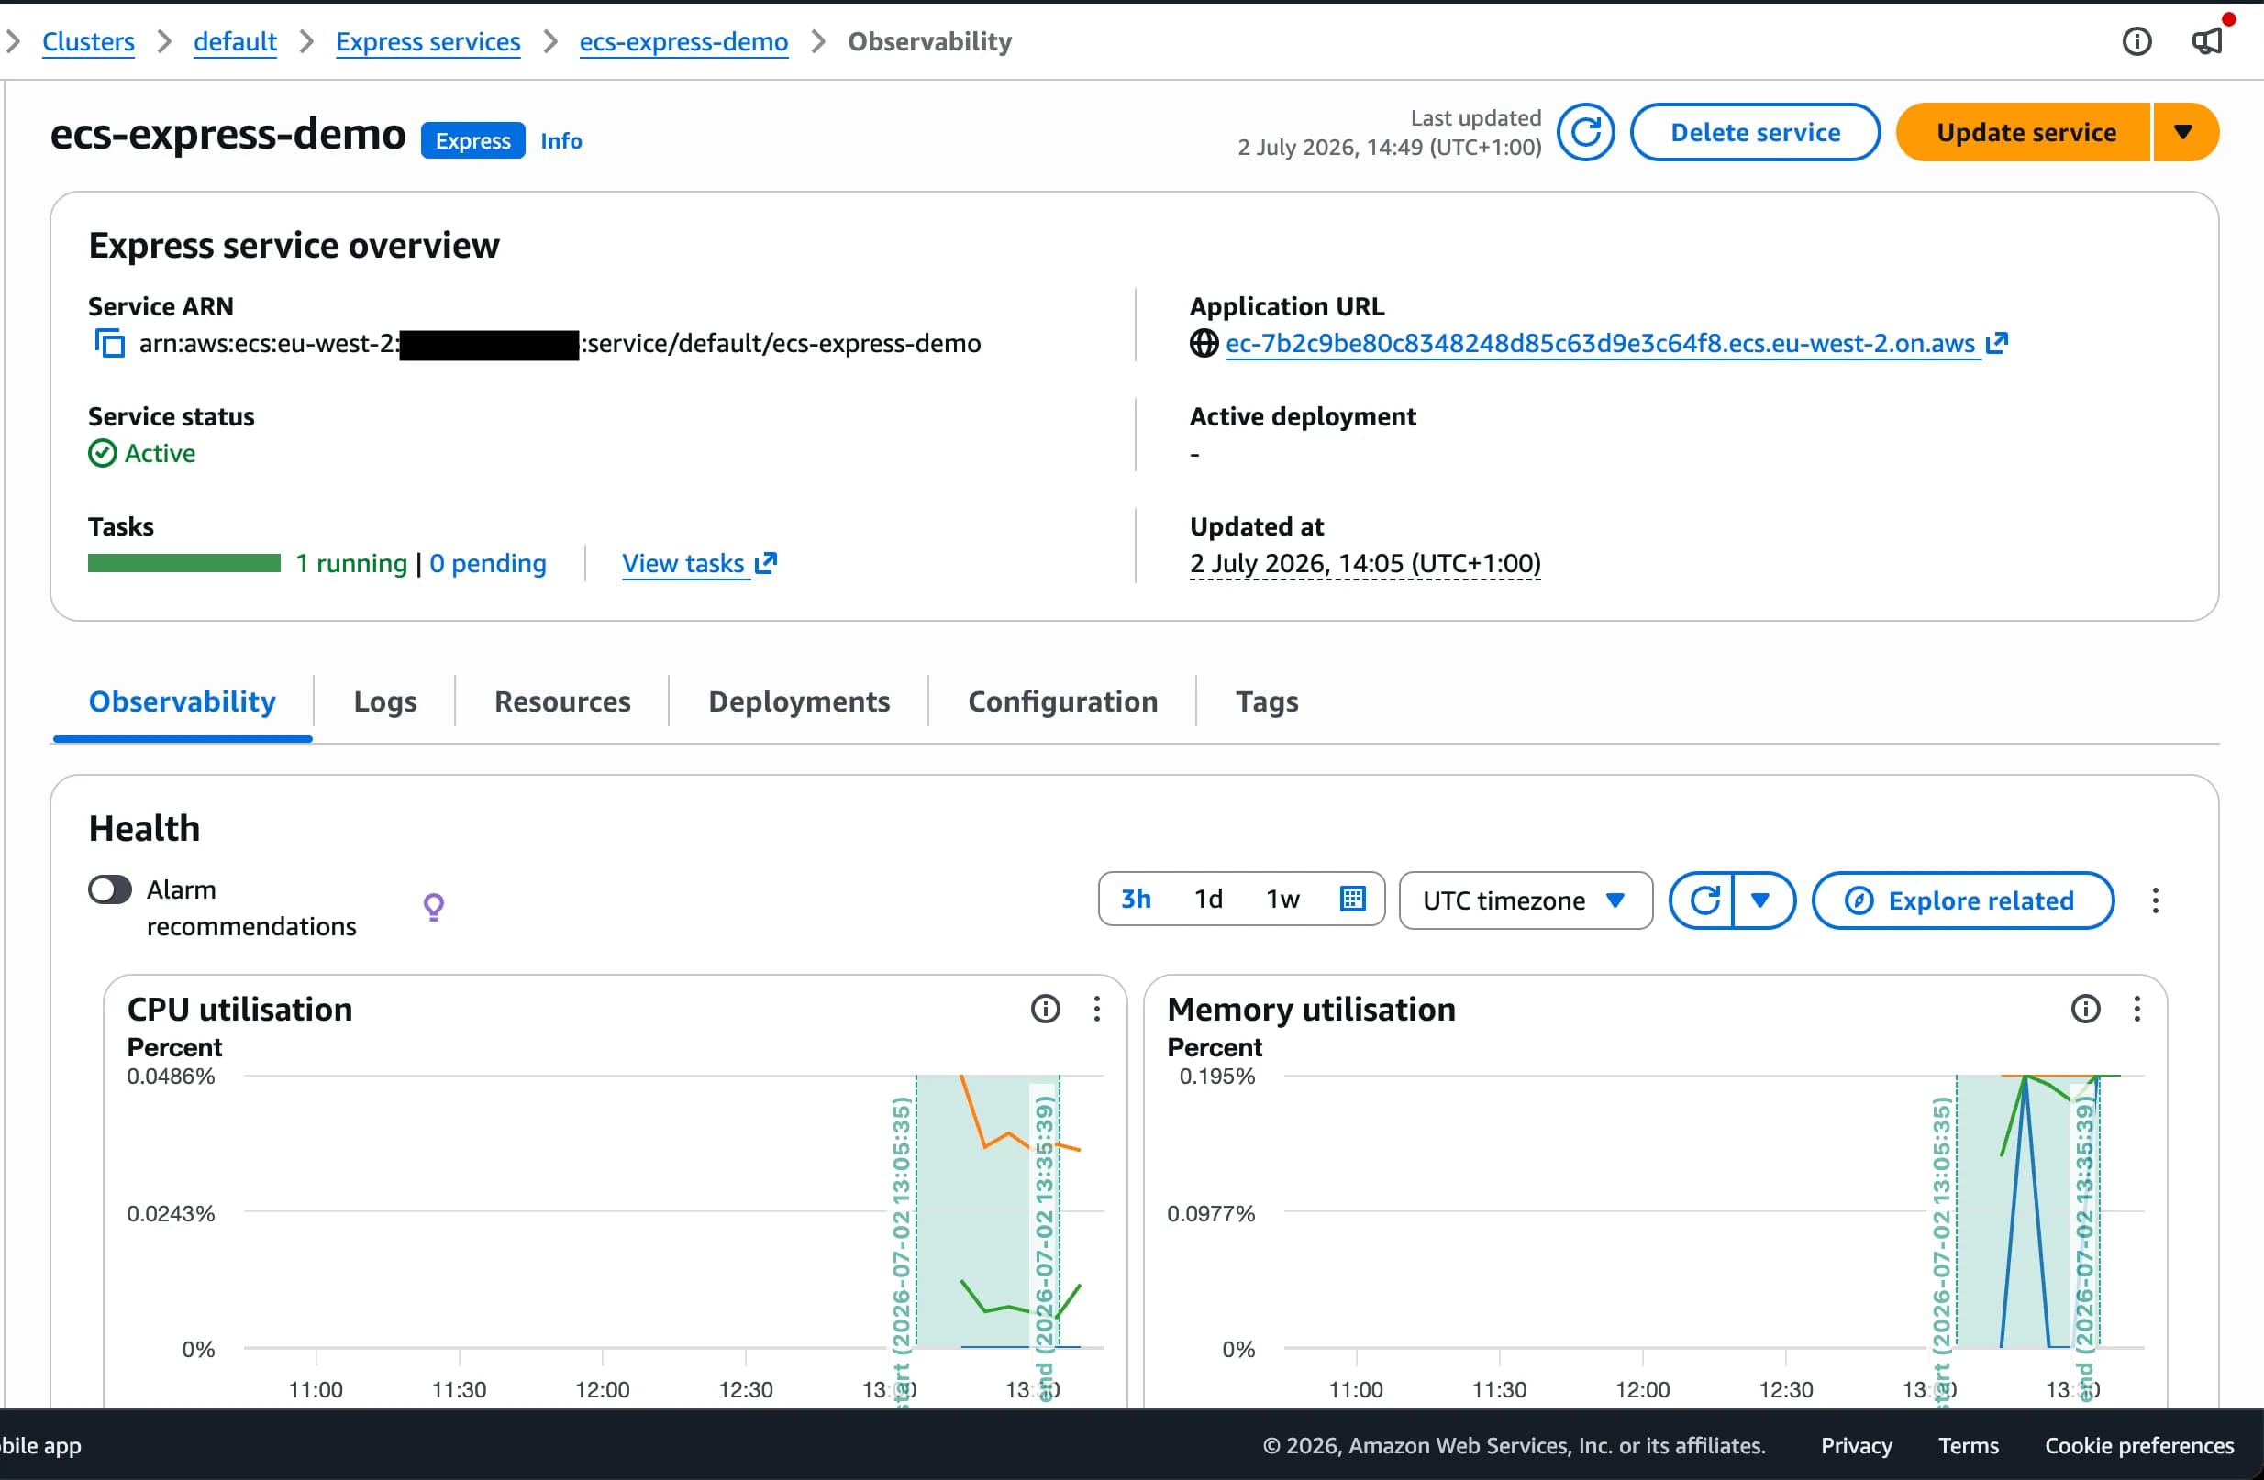Toggle Alarm recommendations switch
Viewport: 2264px width, 1480px height.
point(109,889)
